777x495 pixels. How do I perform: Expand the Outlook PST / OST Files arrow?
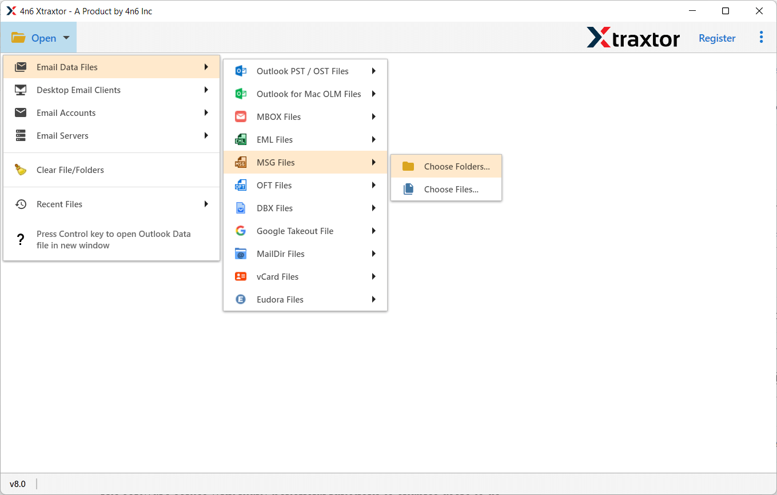373,71
